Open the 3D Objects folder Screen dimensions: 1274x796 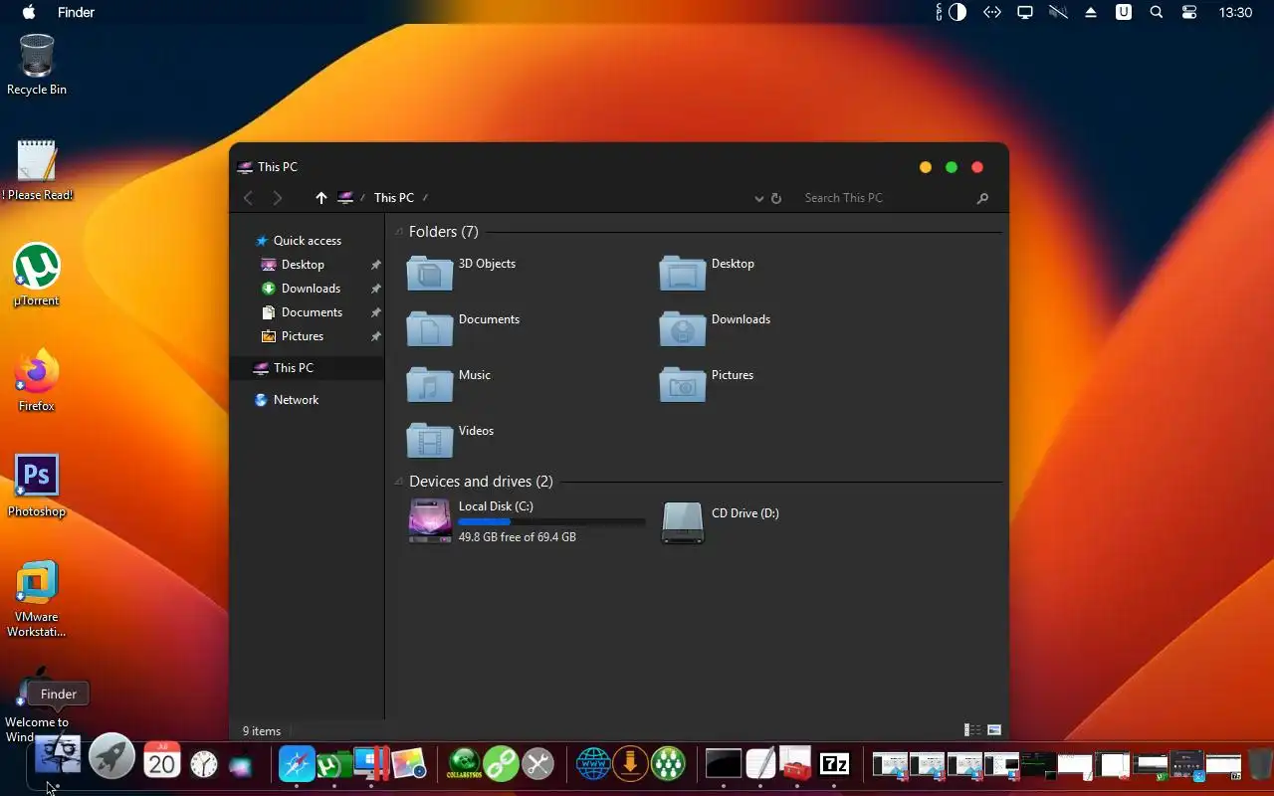[x=462, y=273]
